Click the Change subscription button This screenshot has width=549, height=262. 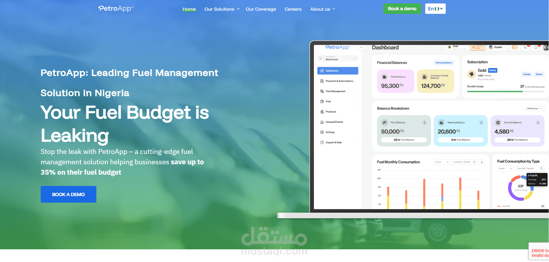527,74
